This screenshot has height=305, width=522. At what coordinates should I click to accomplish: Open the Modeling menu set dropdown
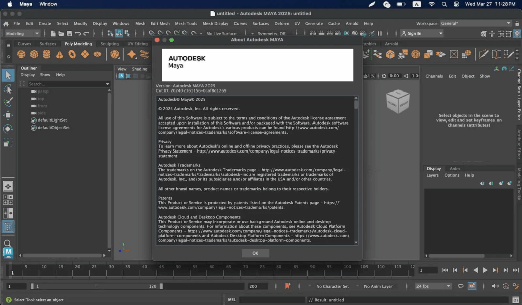coord(22,34)
